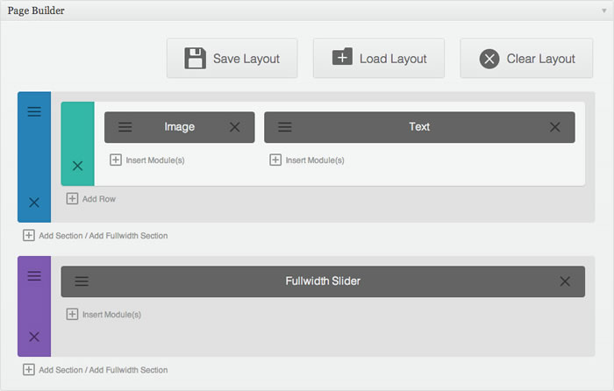Remove the Fullwidth Slider module
This screenshot has width=614, height=391.
click(x=565, y=281)
